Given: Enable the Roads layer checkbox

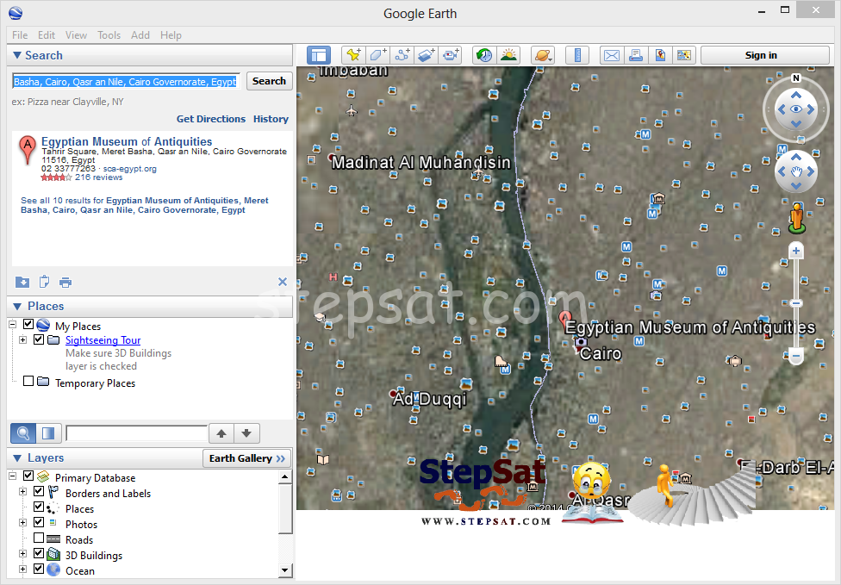Looking at the screenshot, I should (39, 538).
